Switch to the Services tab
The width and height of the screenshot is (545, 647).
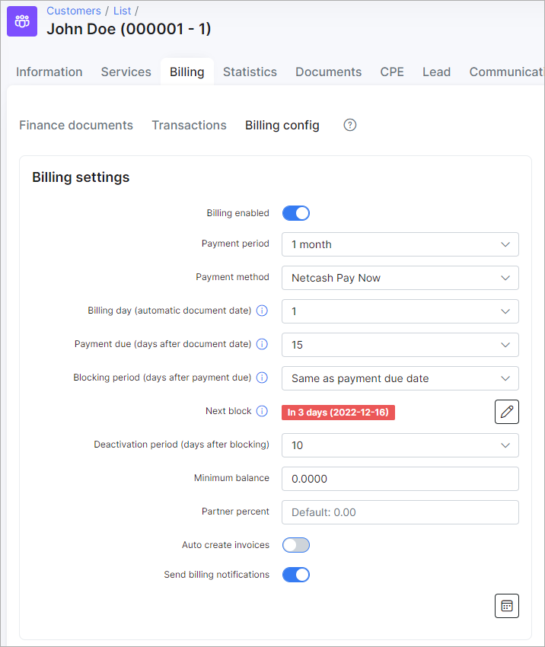coord(126,72)
